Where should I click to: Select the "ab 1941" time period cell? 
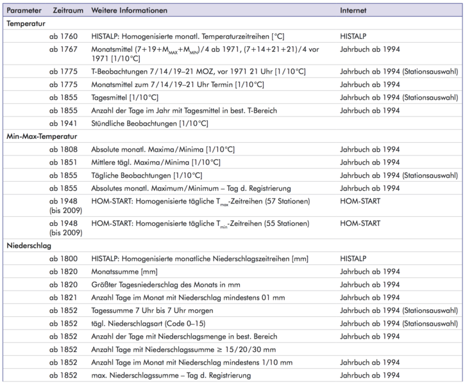pos(63,123)
